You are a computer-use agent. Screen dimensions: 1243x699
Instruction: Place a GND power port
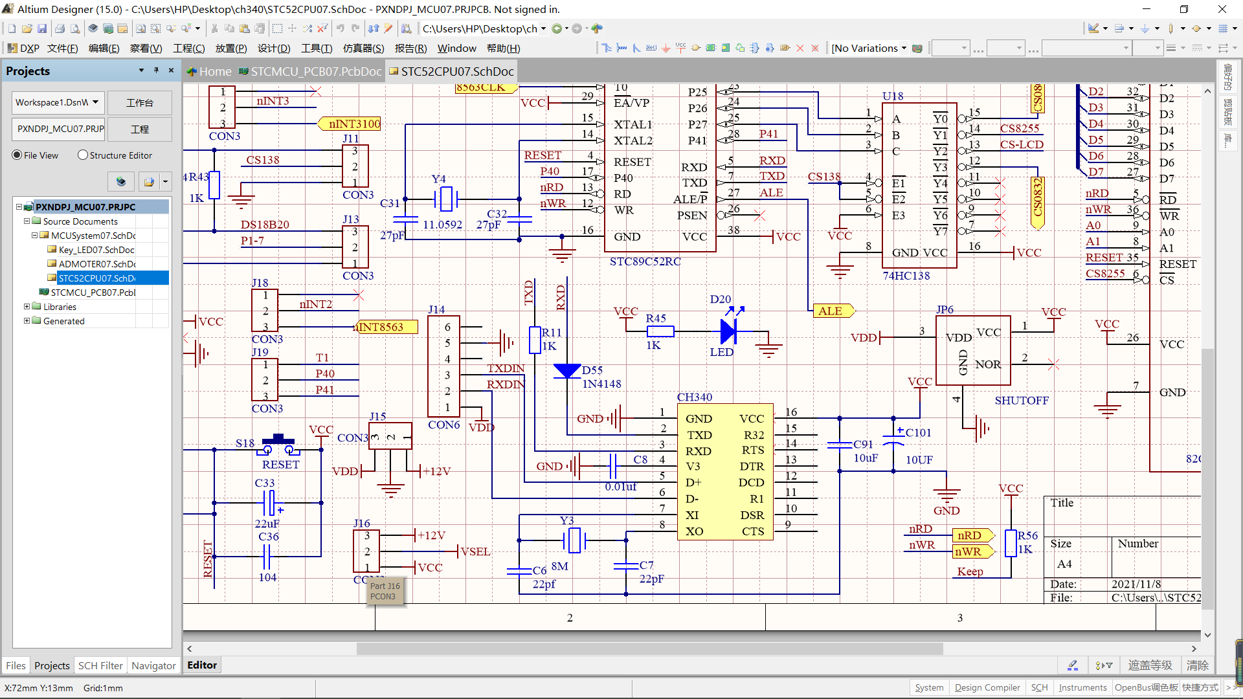tap(666, 48)
